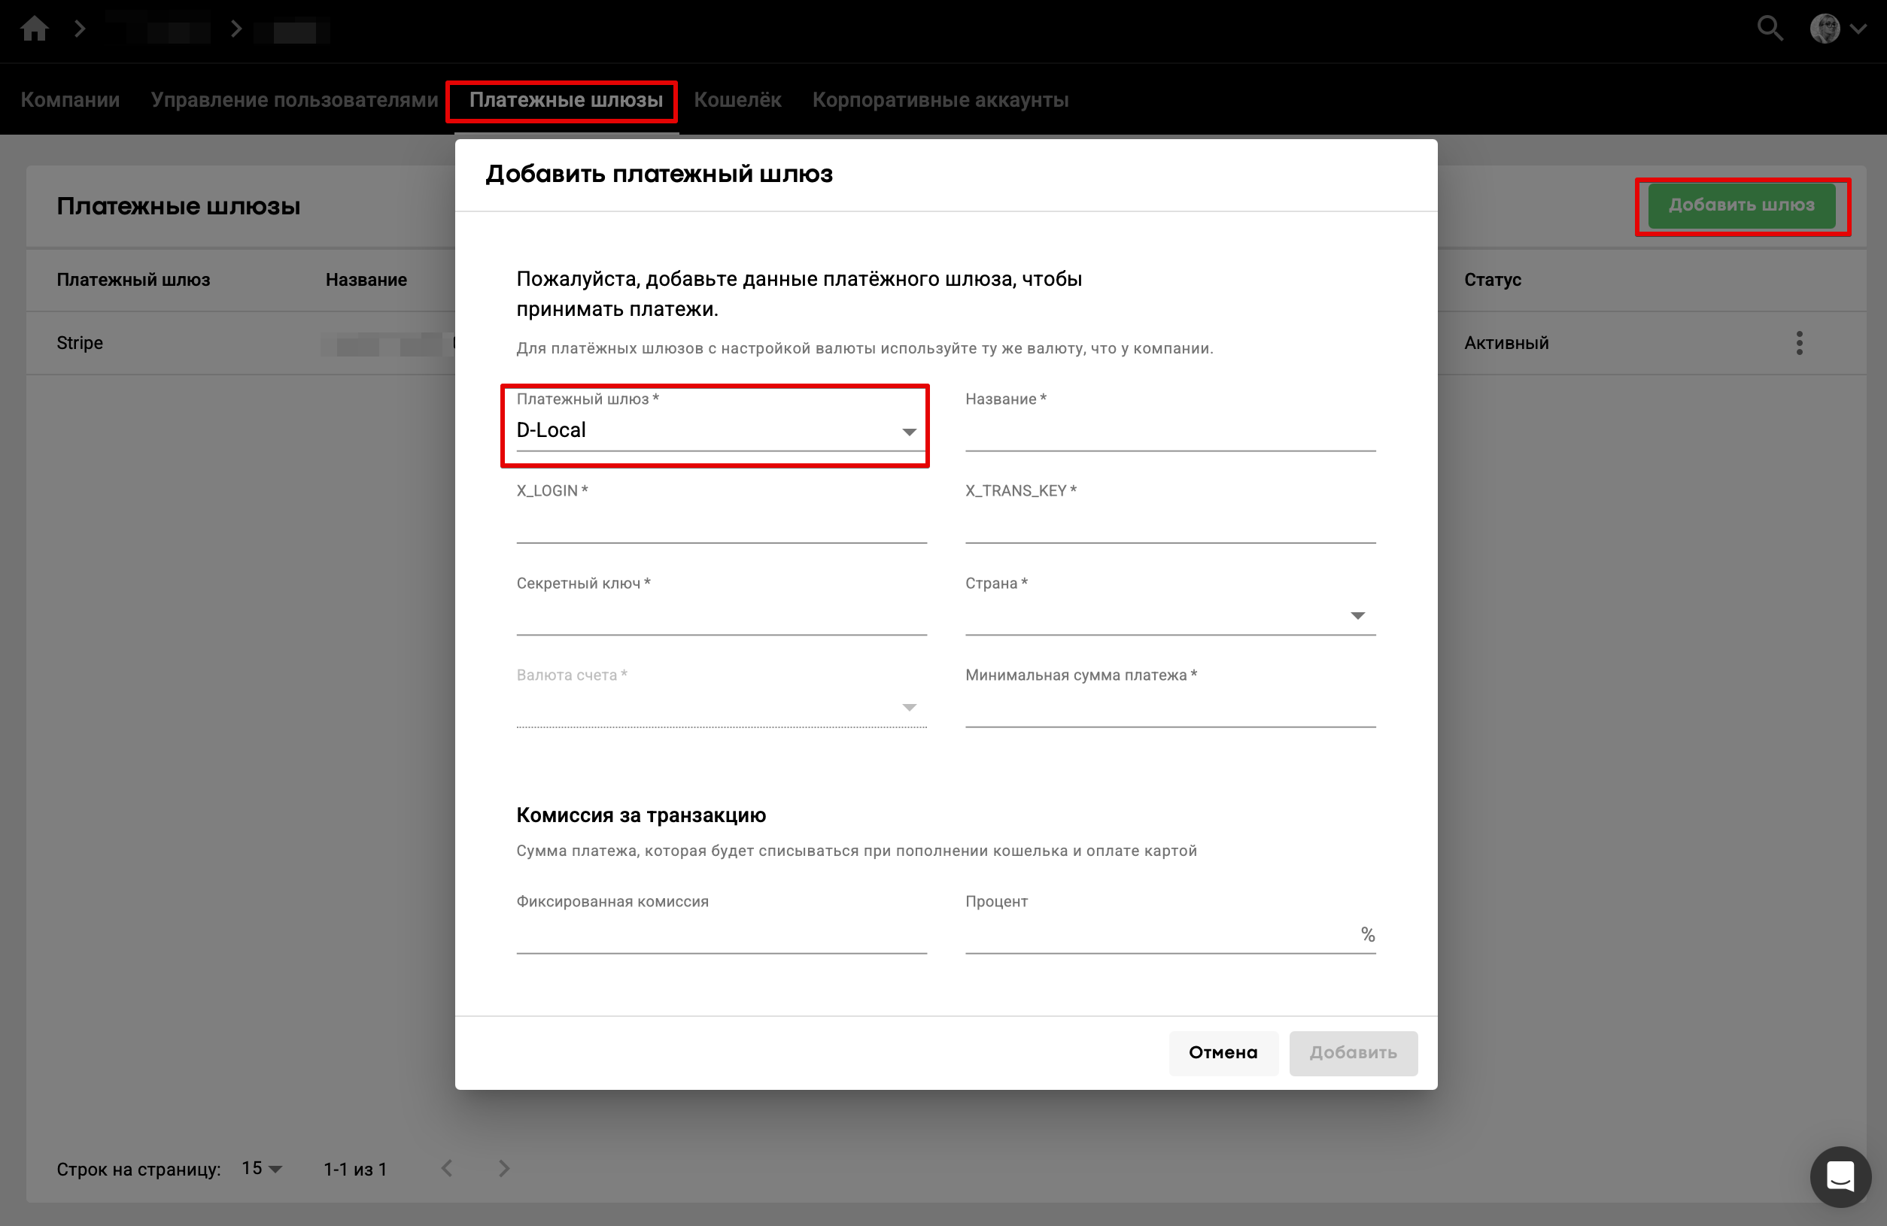Viewport: 1887px width, 1226px height.
Task: Select the Управление пользователями tab
Action: click(294, 100)
